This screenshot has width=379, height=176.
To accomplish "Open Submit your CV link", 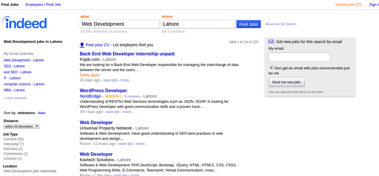I will [x=348, y=5].
